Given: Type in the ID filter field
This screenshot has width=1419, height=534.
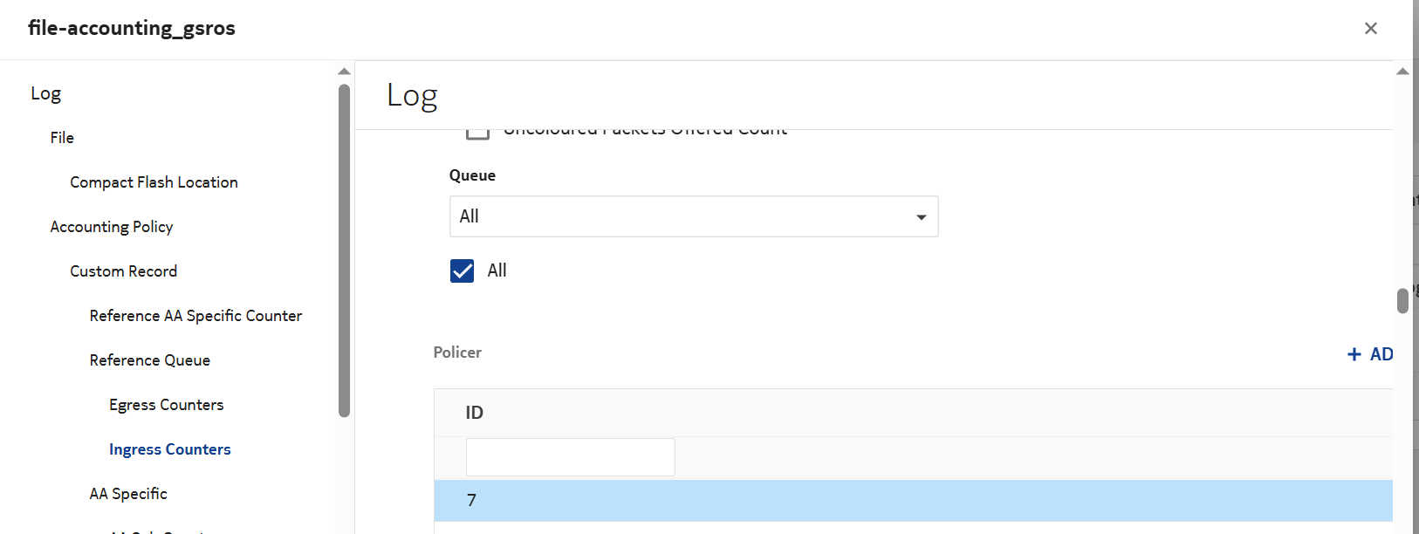Looking at the screenshot, I should 570,457.
